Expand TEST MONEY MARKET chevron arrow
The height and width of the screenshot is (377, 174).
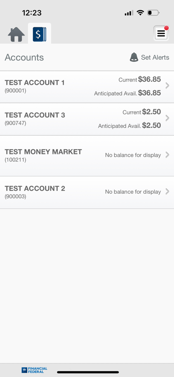168,155
